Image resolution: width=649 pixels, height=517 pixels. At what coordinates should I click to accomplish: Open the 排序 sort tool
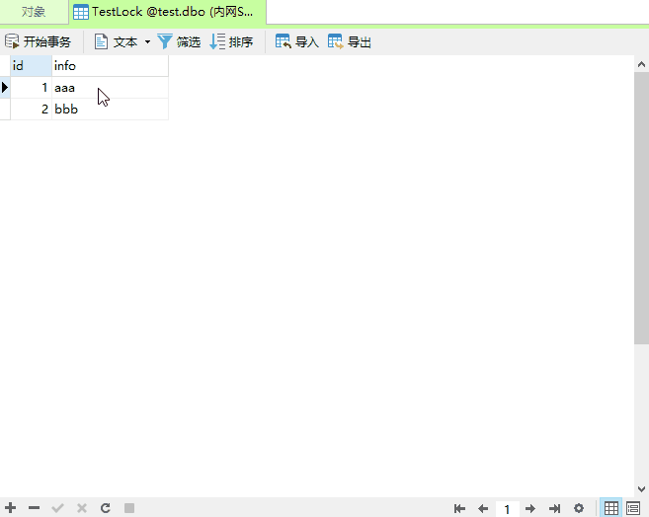pyautogui.click(x=231, y=41)
